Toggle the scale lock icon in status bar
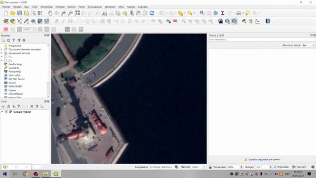316x178 pixels. (210, 167)
